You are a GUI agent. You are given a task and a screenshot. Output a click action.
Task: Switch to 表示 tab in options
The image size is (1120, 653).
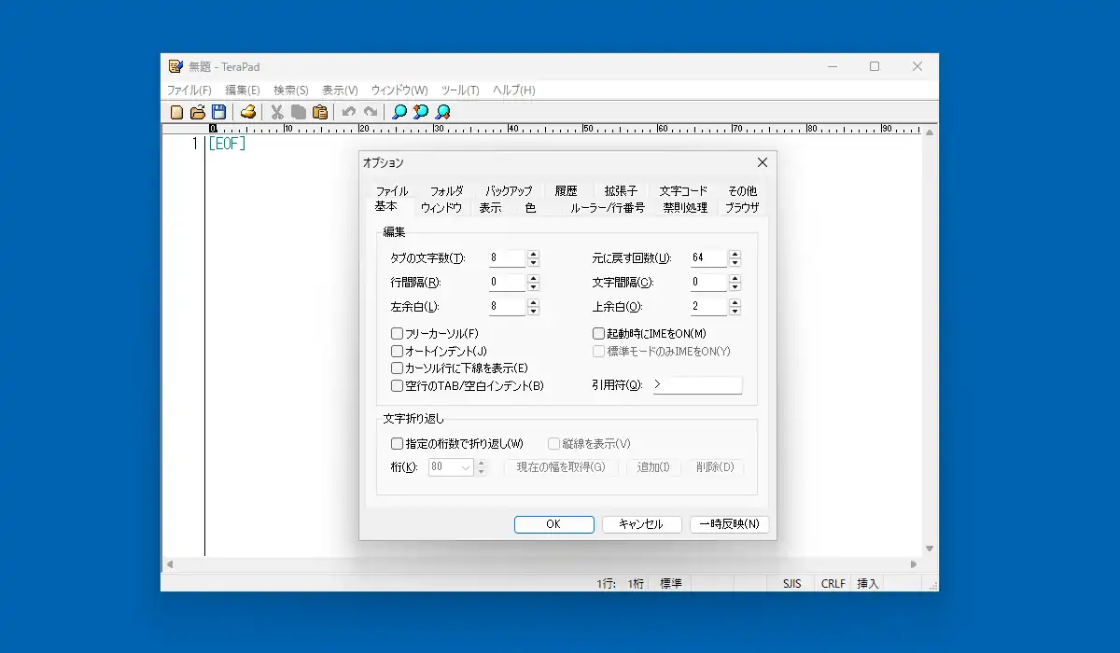click(490, 208)
